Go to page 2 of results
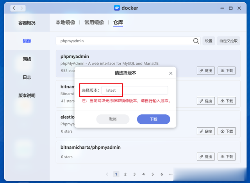Screen dimensions: 250x183 (x=125, y=174)
